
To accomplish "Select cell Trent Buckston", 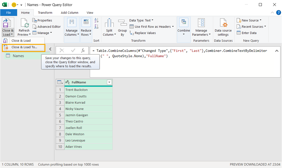I will click(x=89, y=90).
